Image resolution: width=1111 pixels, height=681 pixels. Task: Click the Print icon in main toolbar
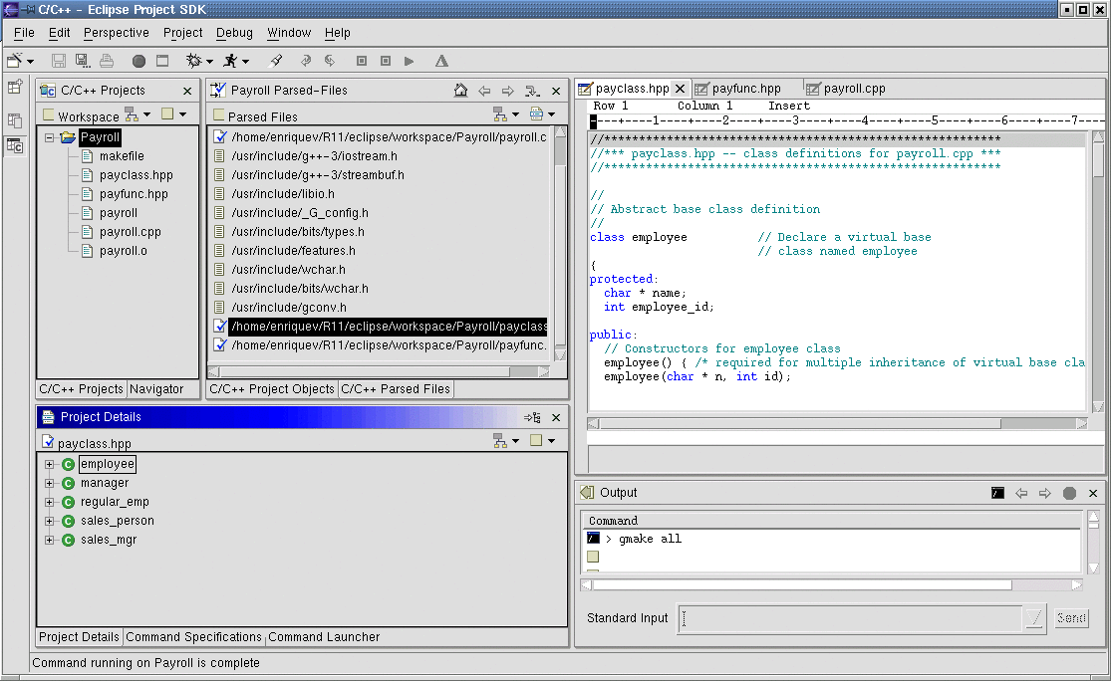click(x=107, y=61)
